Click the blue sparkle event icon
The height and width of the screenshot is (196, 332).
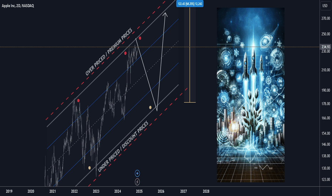pyautogui.click(x=137, y=173)
